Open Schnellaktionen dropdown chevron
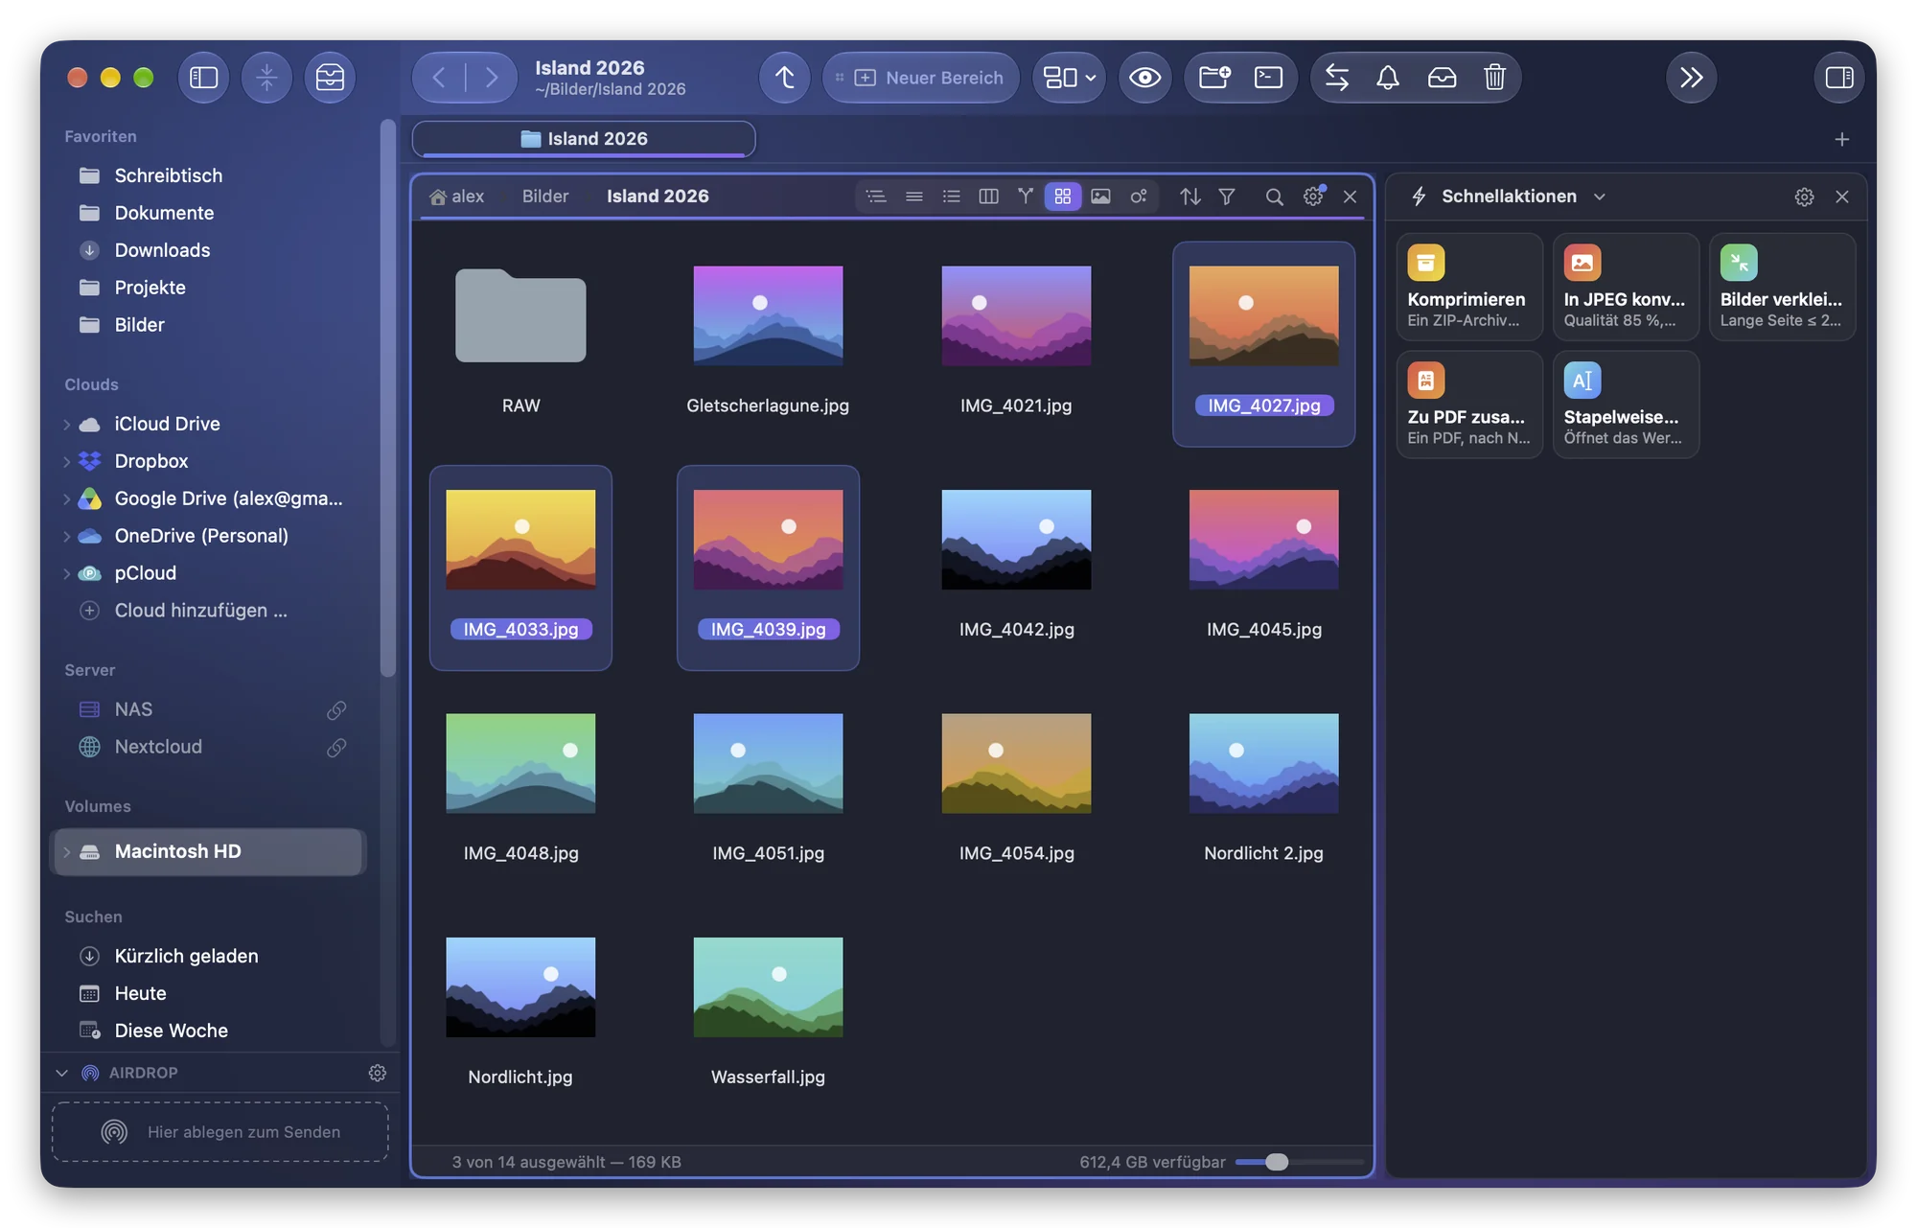Image resolution: width=1917 pixels, height=1228 pixels. [x=1599, y=197]
